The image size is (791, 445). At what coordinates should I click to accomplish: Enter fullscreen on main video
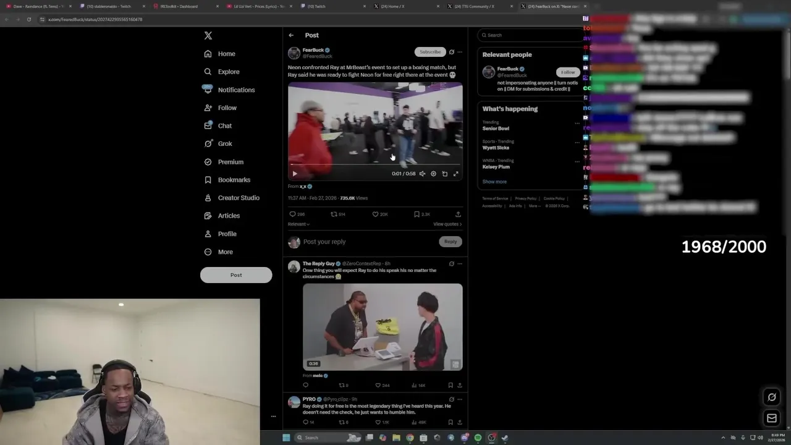[x=455, y=174]
